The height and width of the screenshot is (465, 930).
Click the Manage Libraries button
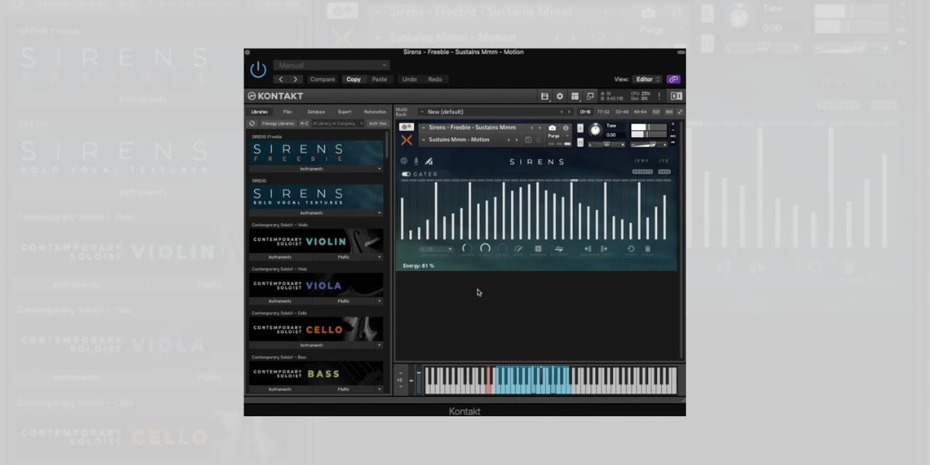click(x=277, y=123)
